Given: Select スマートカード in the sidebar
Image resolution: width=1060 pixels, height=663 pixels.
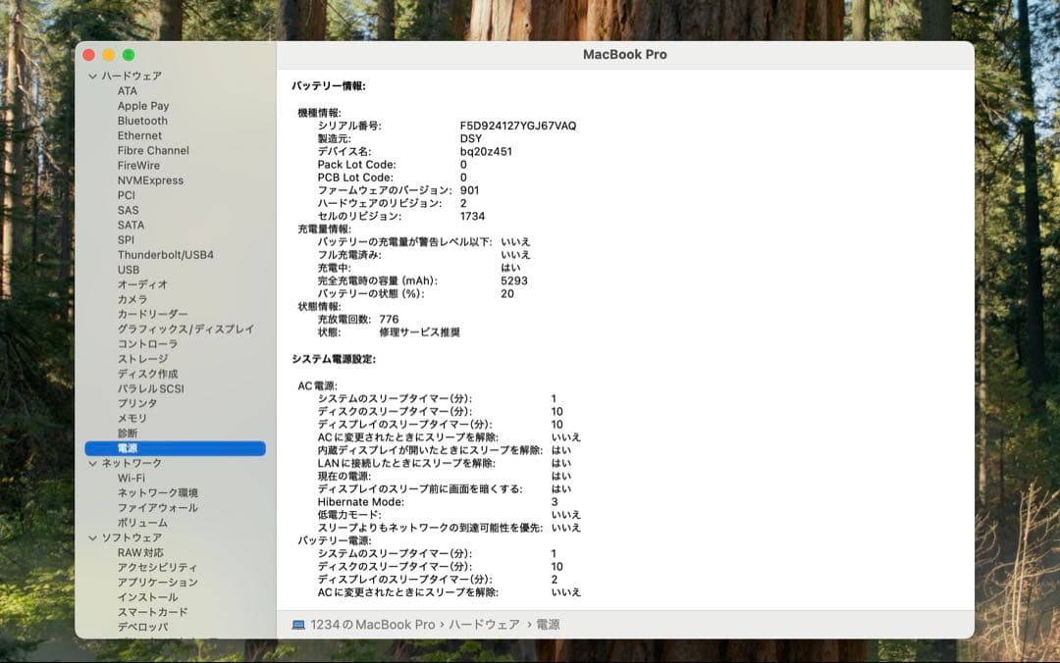Looking at the screenshot, I should point(152,612).
